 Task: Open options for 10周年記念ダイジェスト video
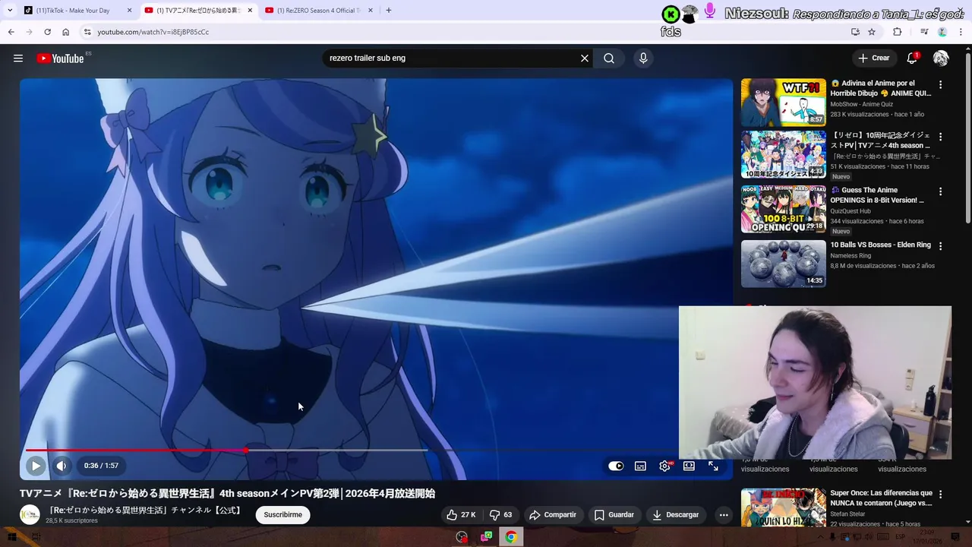click(x=941, y=137)
